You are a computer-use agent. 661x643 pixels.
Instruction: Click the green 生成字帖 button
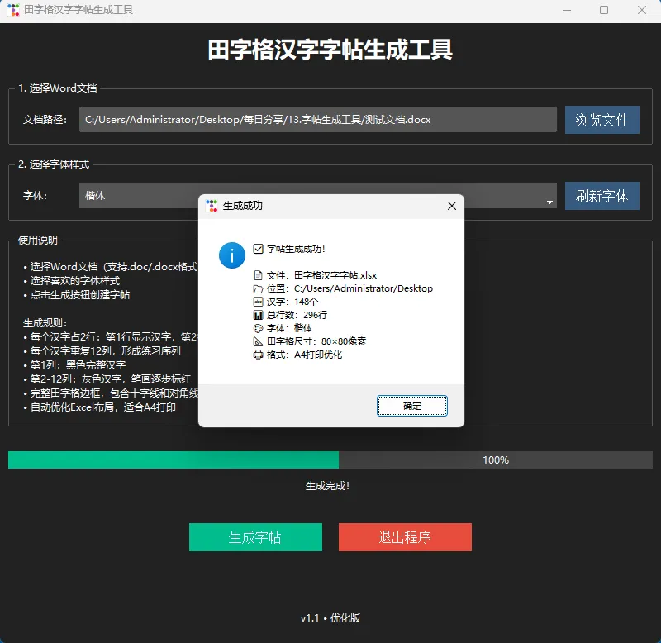pos(255,537)
